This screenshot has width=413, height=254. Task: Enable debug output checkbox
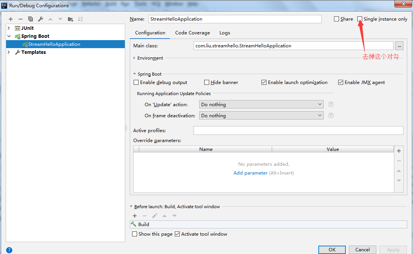(136, 83)
